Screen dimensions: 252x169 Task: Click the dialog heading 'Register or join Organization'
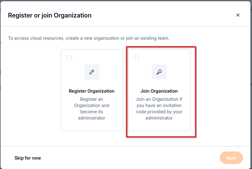pos(50,15)
